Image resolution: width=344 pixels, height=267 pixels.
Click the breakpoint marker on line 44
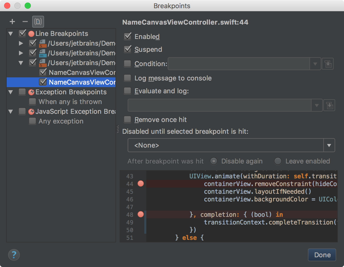[140, 184]
